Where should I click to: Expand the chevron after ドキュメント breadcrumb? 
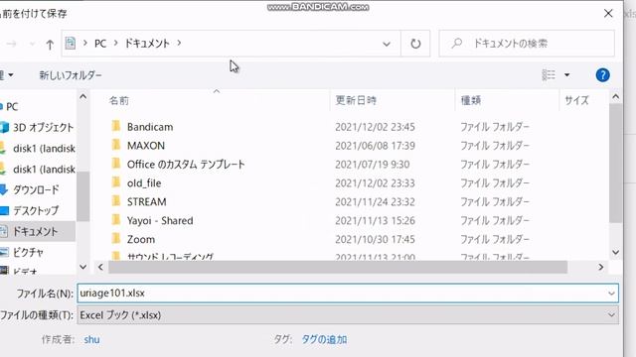click(179, 43)
